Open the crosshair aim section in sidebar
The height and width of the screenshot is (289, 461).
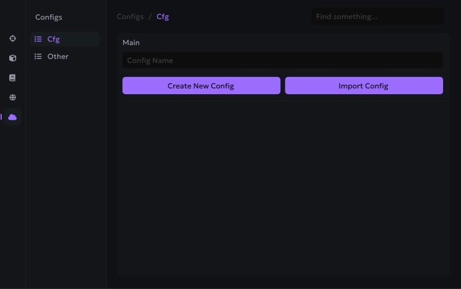(13, 39)
